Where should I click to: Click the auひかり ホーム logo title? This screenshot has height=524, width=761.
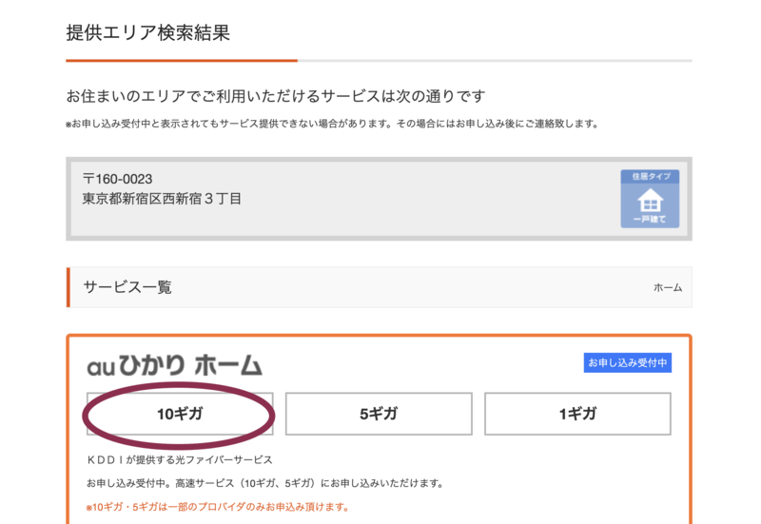click(175, 365)
